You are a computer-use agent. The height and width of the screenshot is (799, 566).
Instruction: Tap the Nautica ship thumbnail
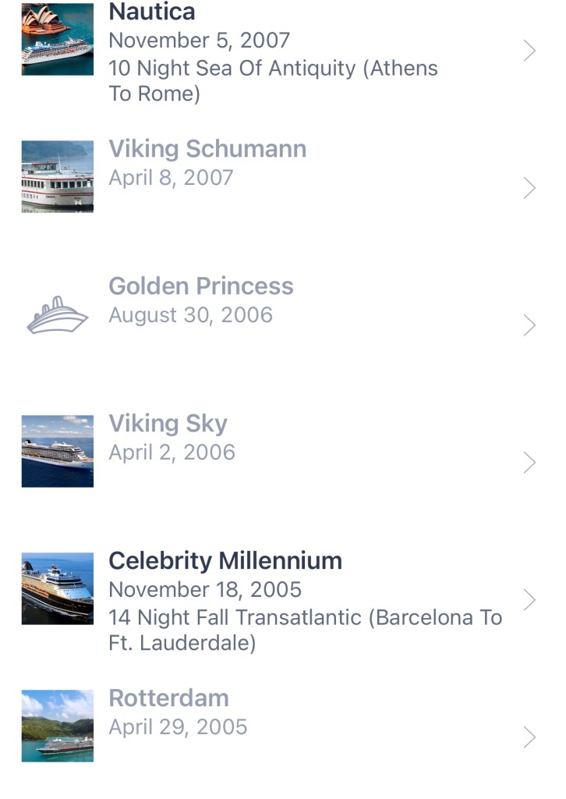coord(57,39)
